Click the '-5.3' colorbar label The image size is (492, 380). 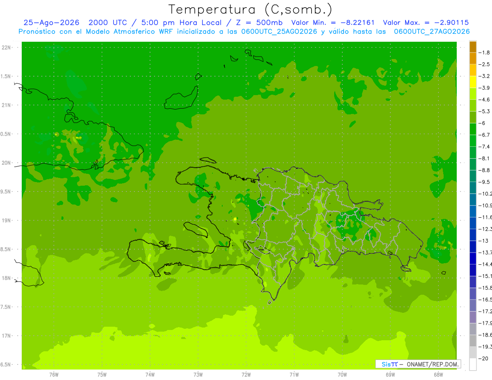coord(484,111)
